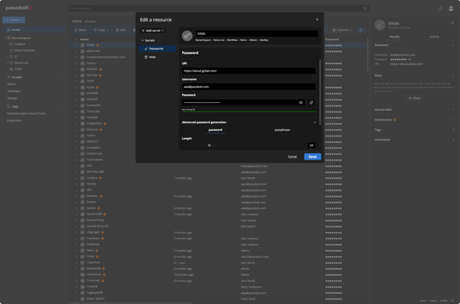Screen dimensions: 460x304
Task: Click the orange indicator next to PostgreSQL
Action: [105, 124]
